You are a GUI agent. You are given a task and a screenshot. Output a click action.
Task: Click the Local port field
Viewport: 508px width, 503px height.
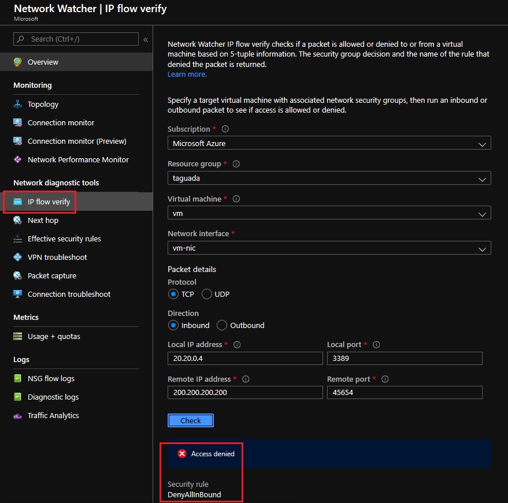[405, 358]
